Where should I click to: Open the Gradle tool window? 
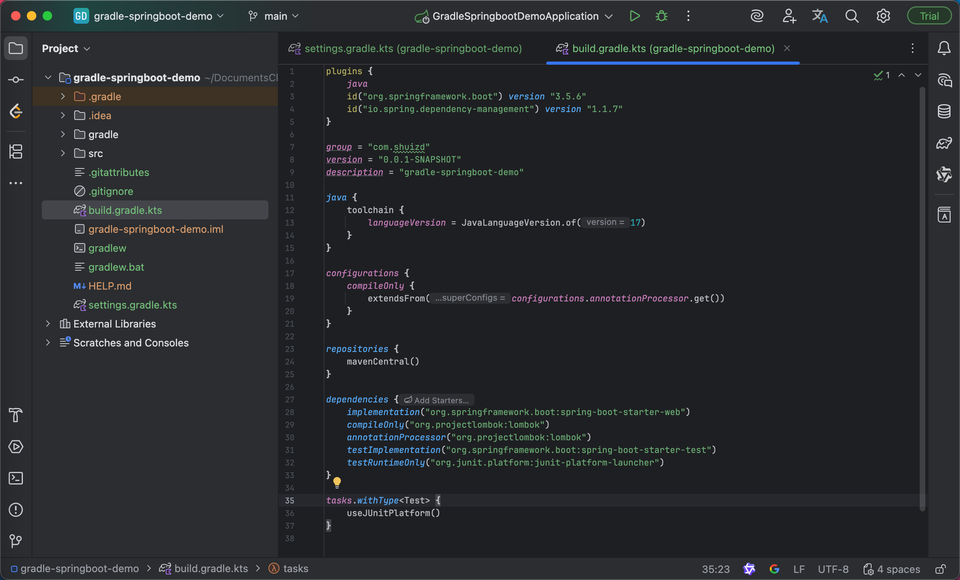(944, 143)
